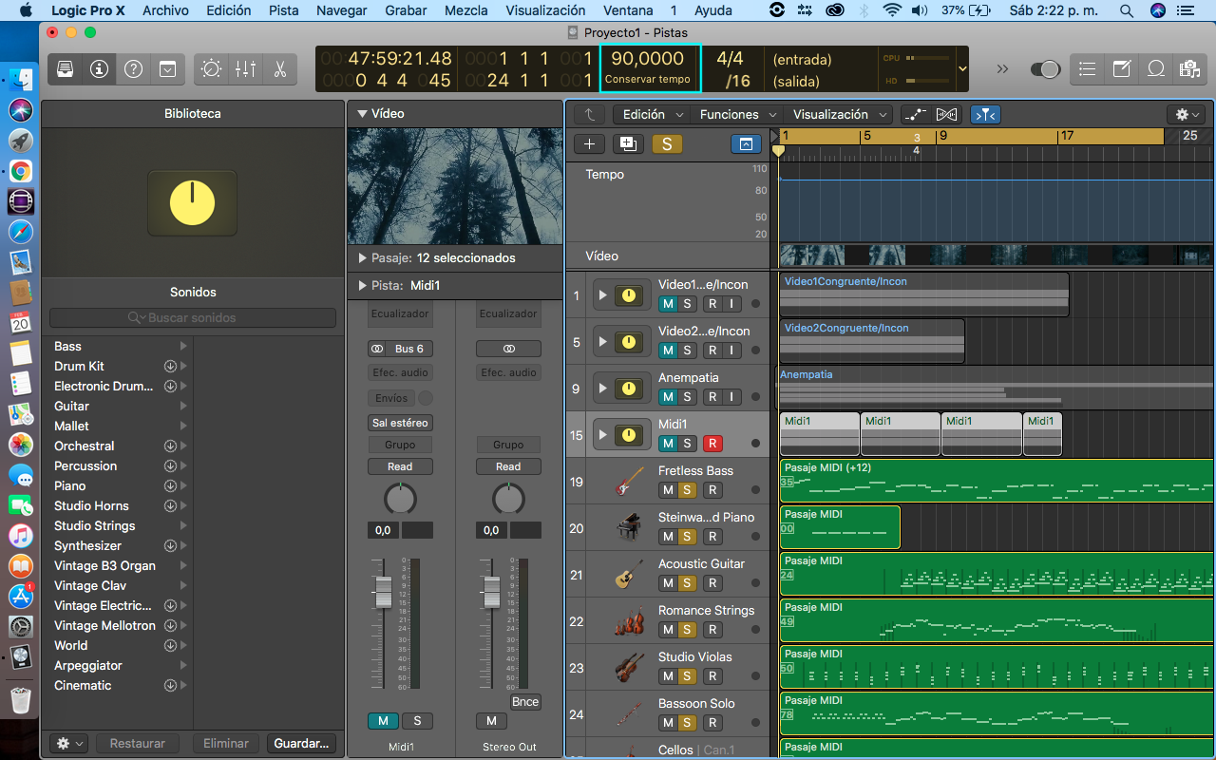This screenshot has width=1216, height=760.
Task: Expand the Pasaje region inspector section
Action: [363, 258]
